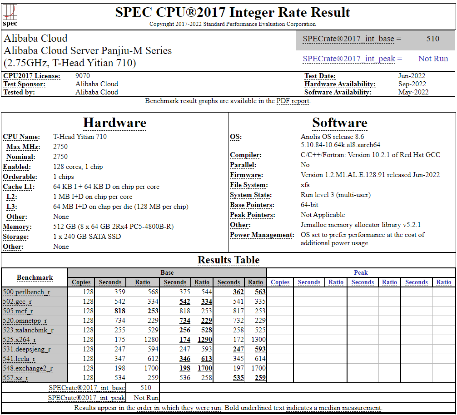457x415 pixels.
Task: Click the 'Storage:' label
Action: [16, 237]
